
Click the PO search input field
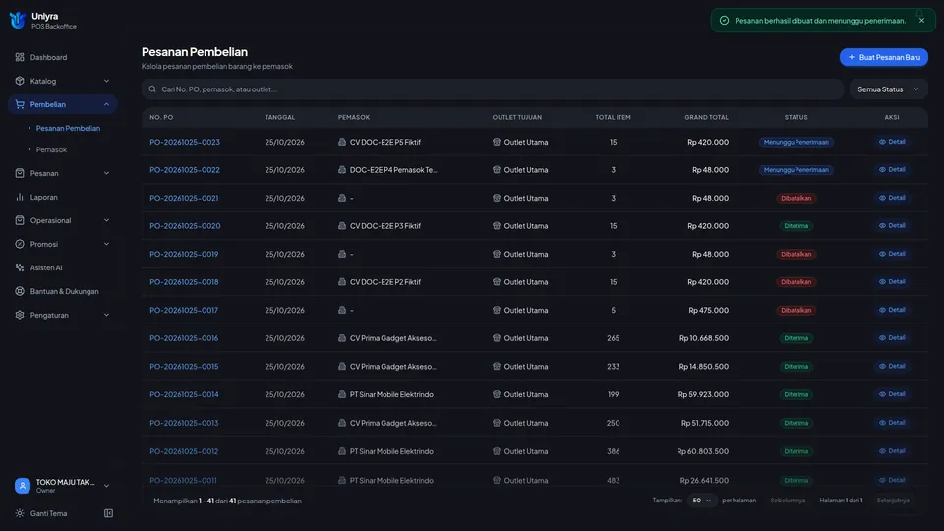(x=493, y=89)
